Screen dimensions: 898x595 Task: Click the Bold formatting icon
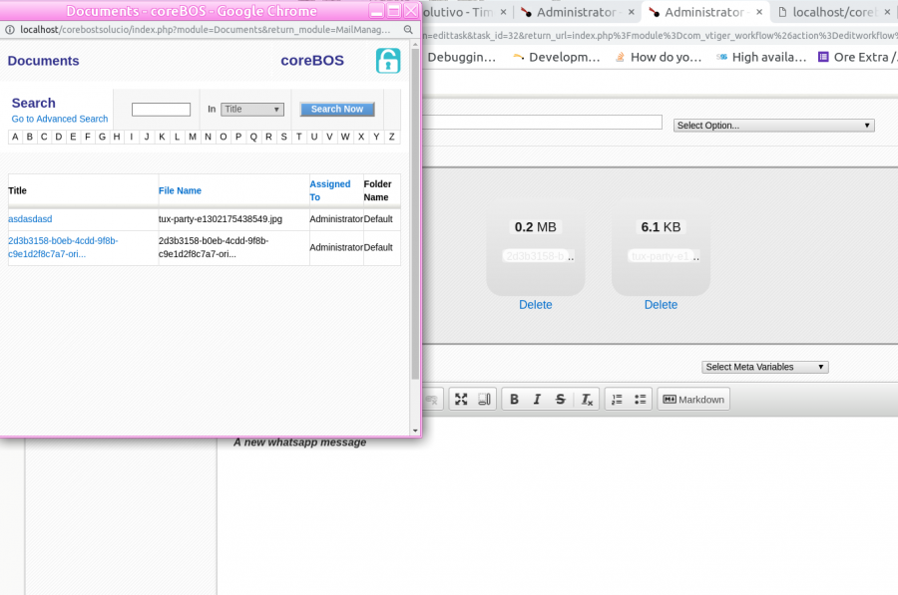(x=514, y=400)
